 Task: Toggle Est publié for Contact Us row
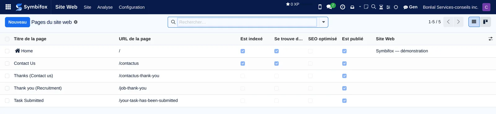(x=344, y=64)
